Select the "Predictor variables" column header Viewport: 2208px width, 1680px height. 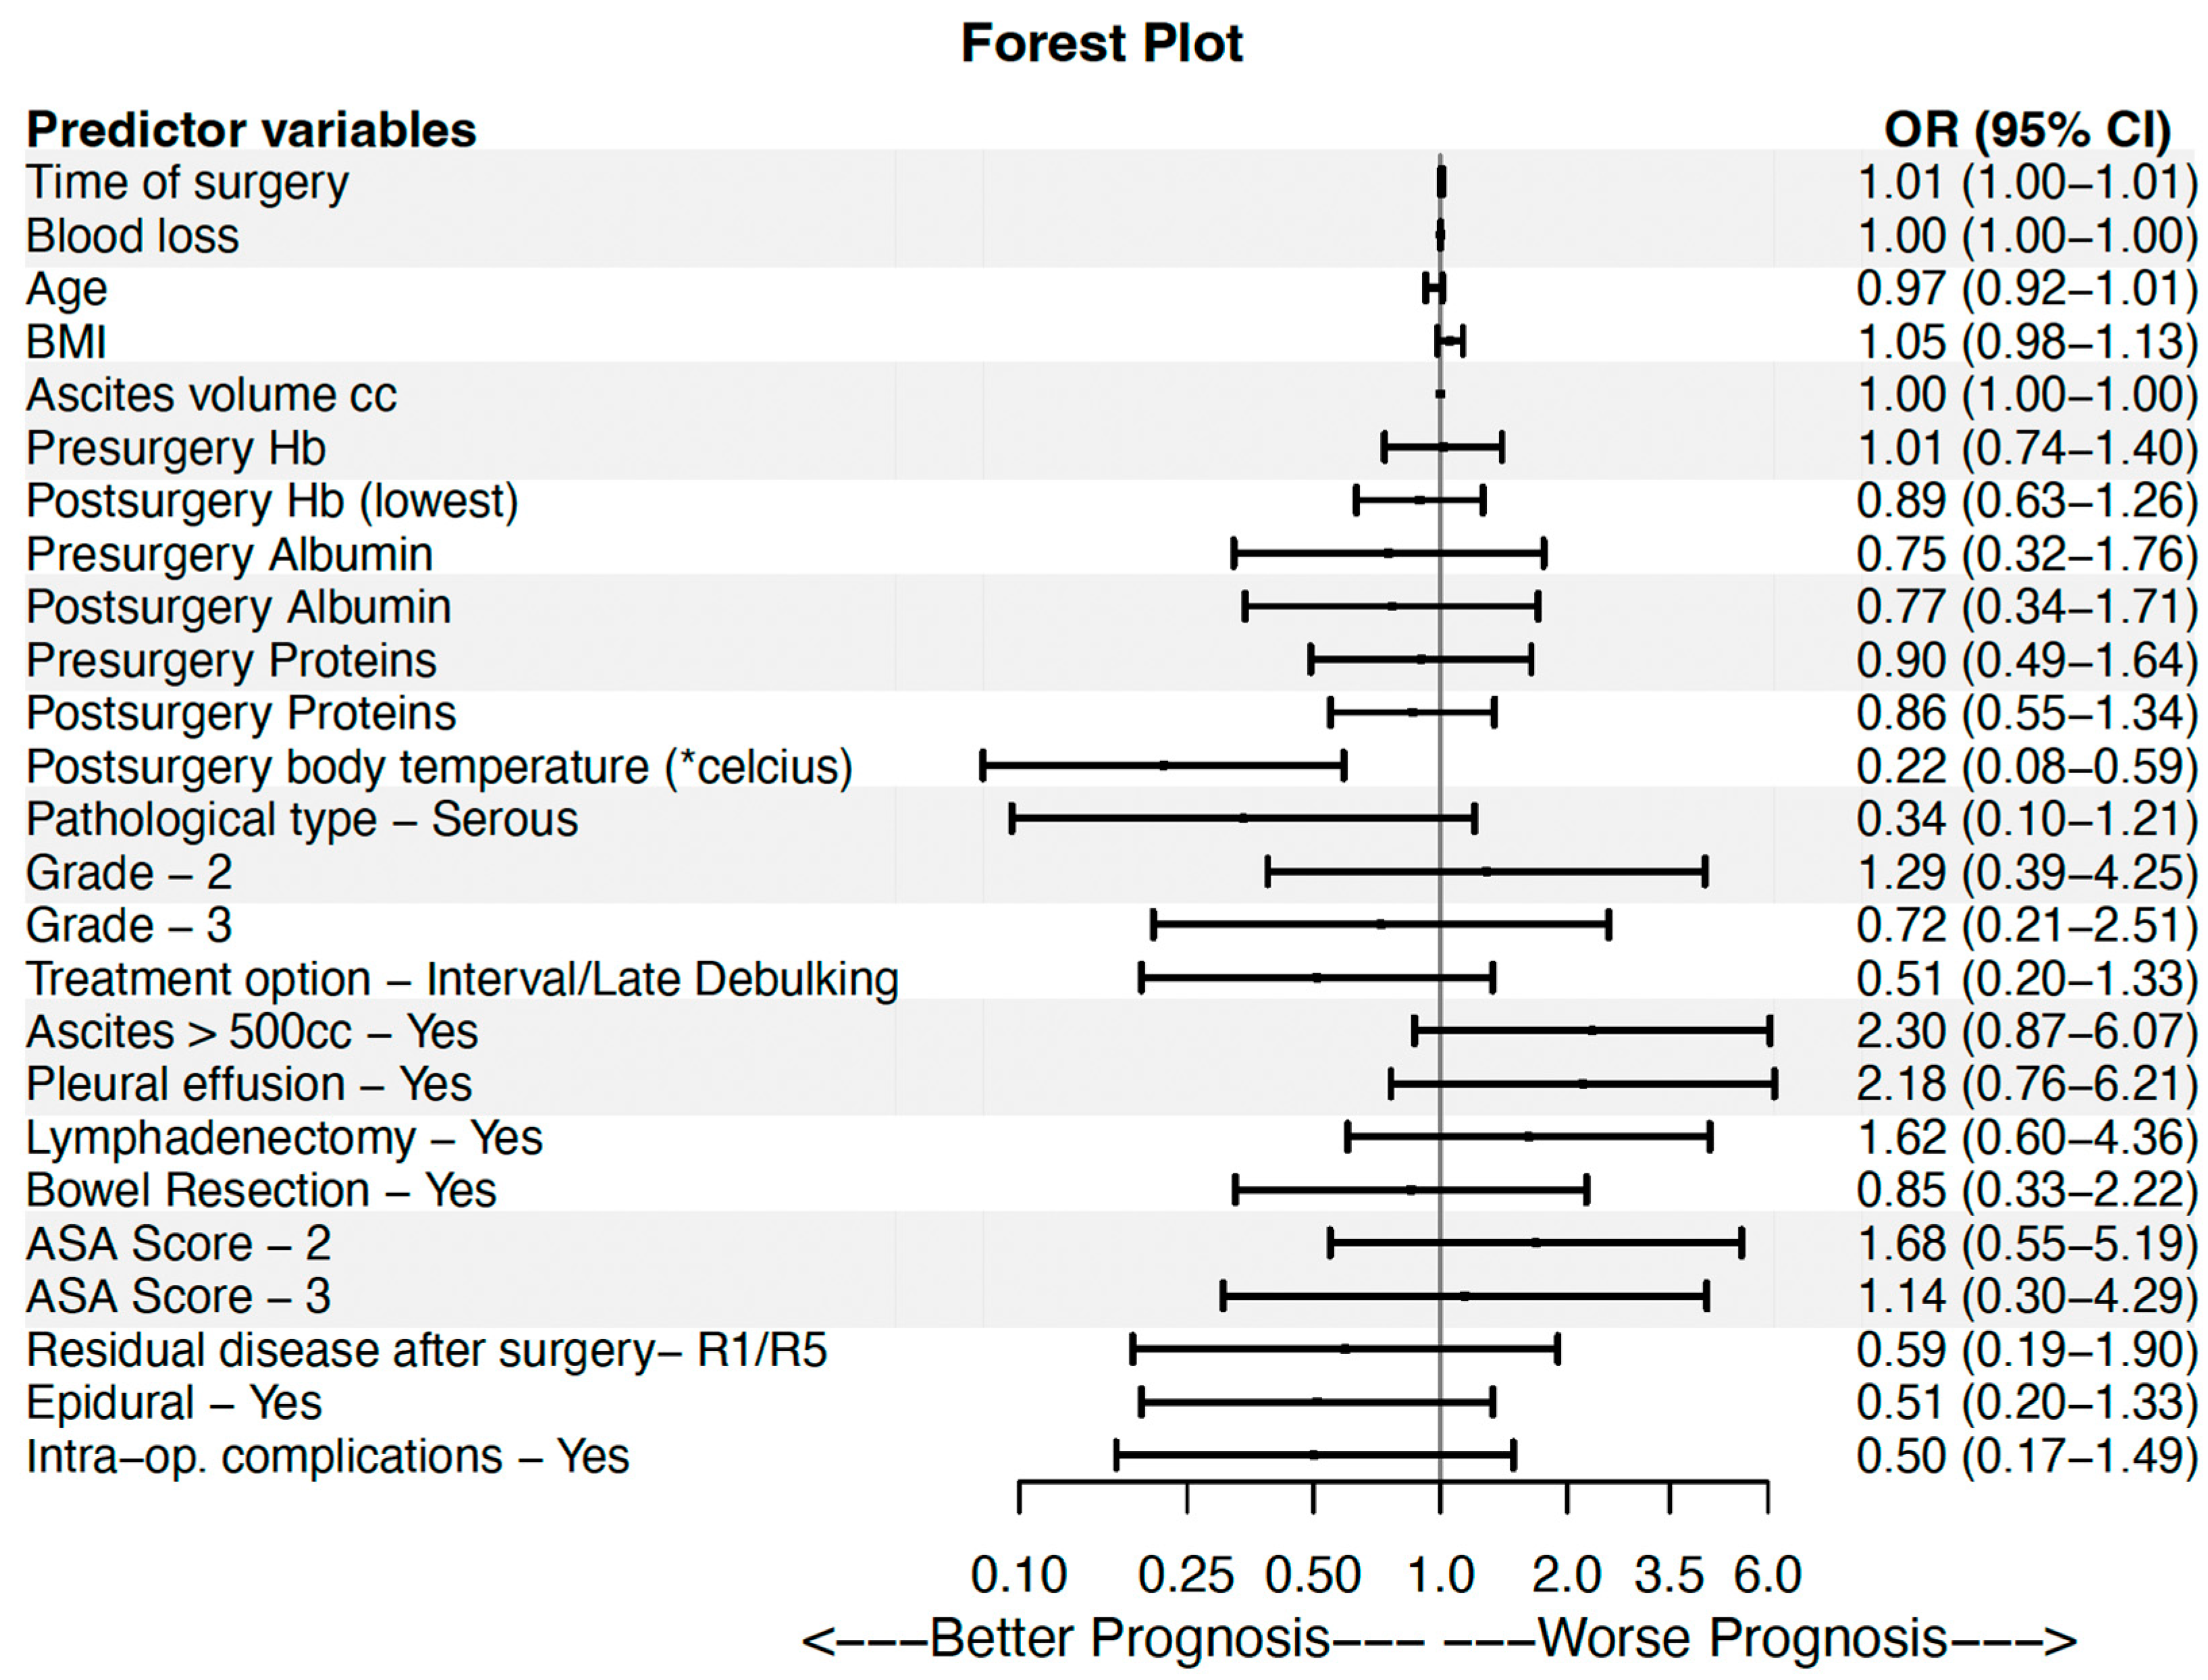pos(251,130)
